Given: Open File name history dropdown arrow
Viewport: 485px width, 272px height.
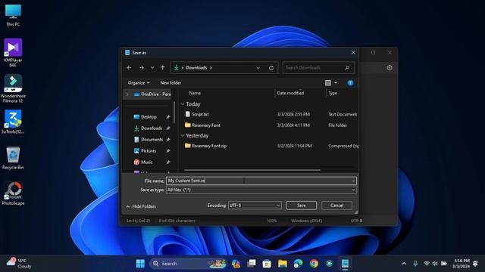Looking at the screenshot, I should [x=353, y=181].
